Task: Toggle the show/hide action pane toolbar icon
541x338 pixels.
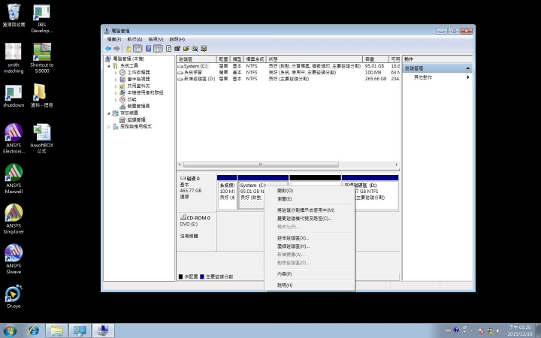Action: tap(158, 49)
